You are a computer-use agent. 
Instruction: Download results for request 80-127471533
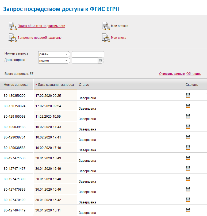point(188,158)
